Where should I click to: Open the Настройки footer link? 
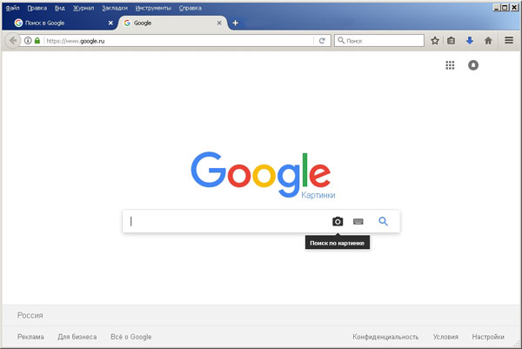point(488,337)
